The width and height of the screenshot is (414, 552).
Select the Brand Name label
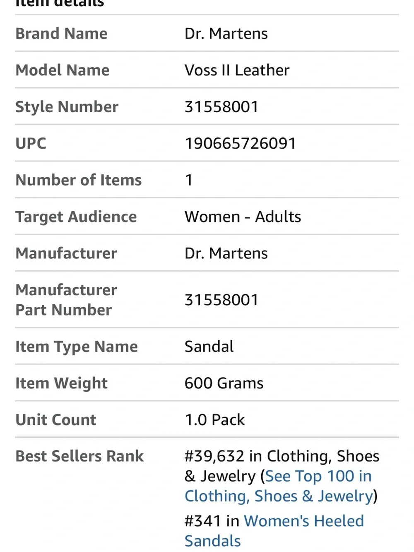61,34
